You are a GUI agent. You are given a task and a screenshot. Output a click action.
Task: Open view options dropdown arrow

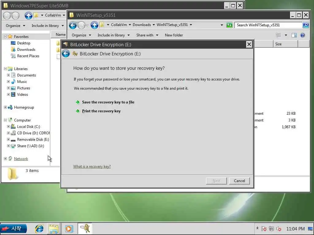(286, 35)
